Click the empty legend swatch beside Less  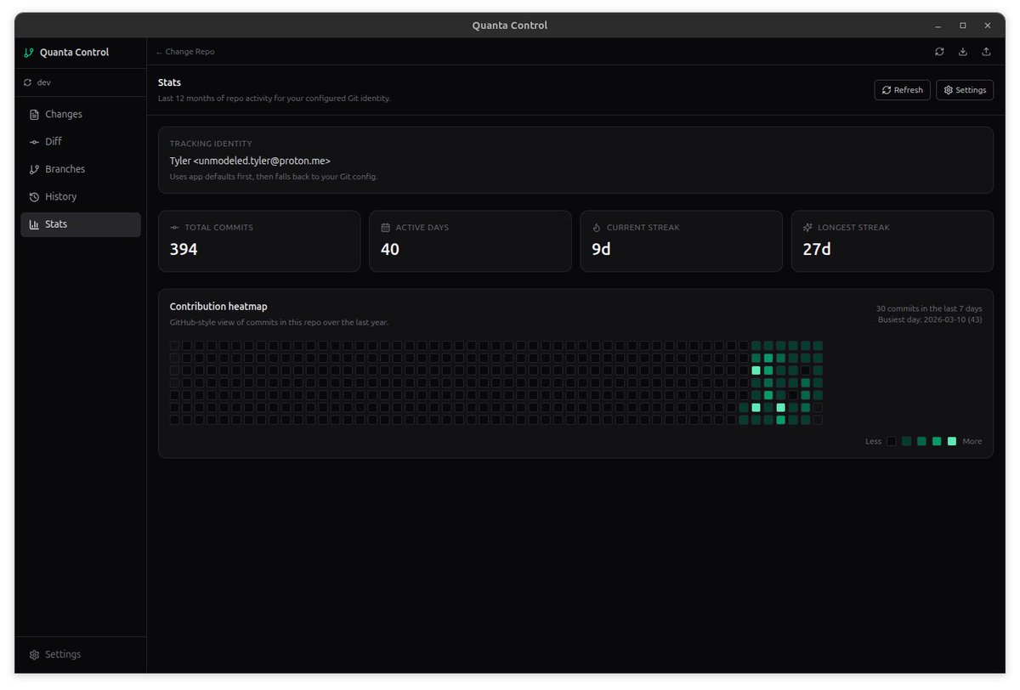point(892,441)
